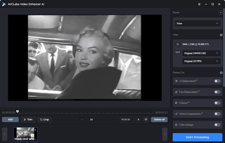Viewport: 225px width, 143px height.
Task: Open the Original (30 FPS) dropdown
Action: click(201, 61)
